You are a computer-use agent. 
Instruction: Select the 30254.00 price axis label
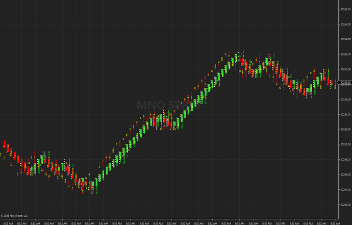click(x=345, y=114)
